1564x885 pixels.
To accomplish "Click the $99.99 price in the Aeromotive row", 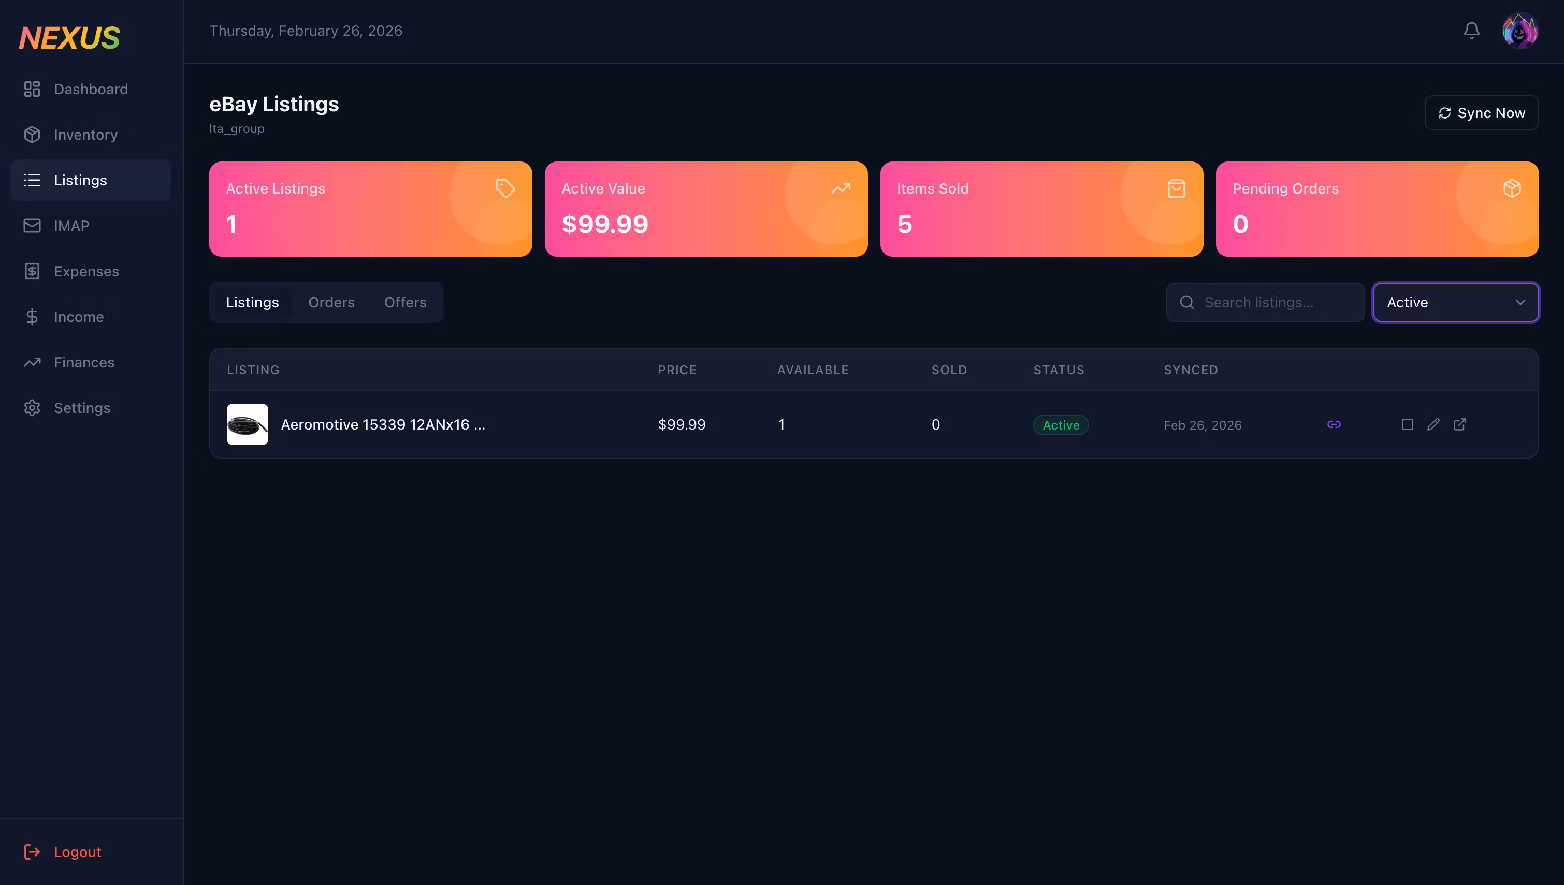I will click(x=682, y=424).
